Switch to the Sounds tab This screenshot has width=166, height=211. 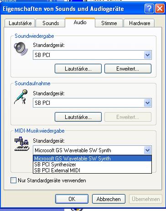click(x=51, y=23)
